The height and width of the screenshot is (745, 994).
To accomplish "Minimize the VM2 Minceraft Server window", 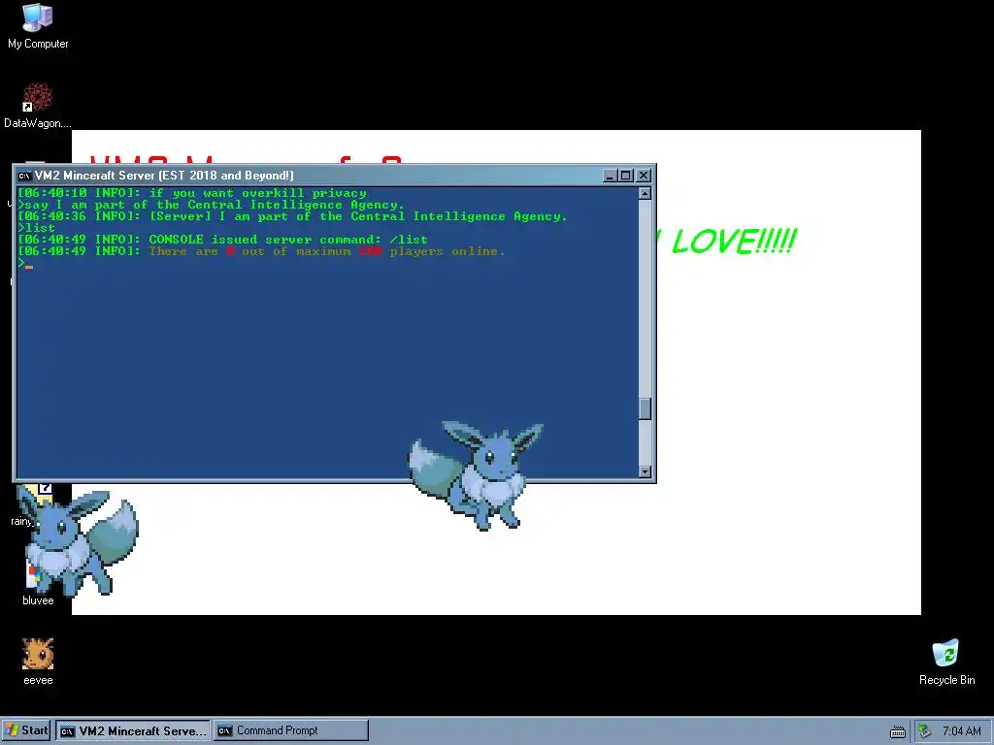I will coord(610,176).
